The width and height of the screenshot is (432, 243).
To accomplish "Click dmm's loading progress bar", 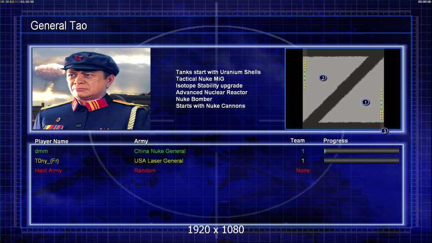I will tap(361, 151).
